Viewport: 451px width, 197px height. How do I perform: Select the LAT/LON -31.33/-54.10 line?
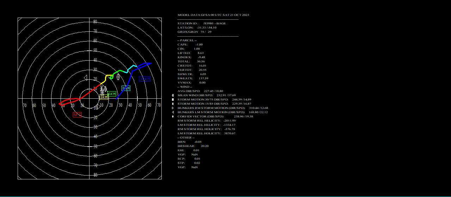click(197, 27)
